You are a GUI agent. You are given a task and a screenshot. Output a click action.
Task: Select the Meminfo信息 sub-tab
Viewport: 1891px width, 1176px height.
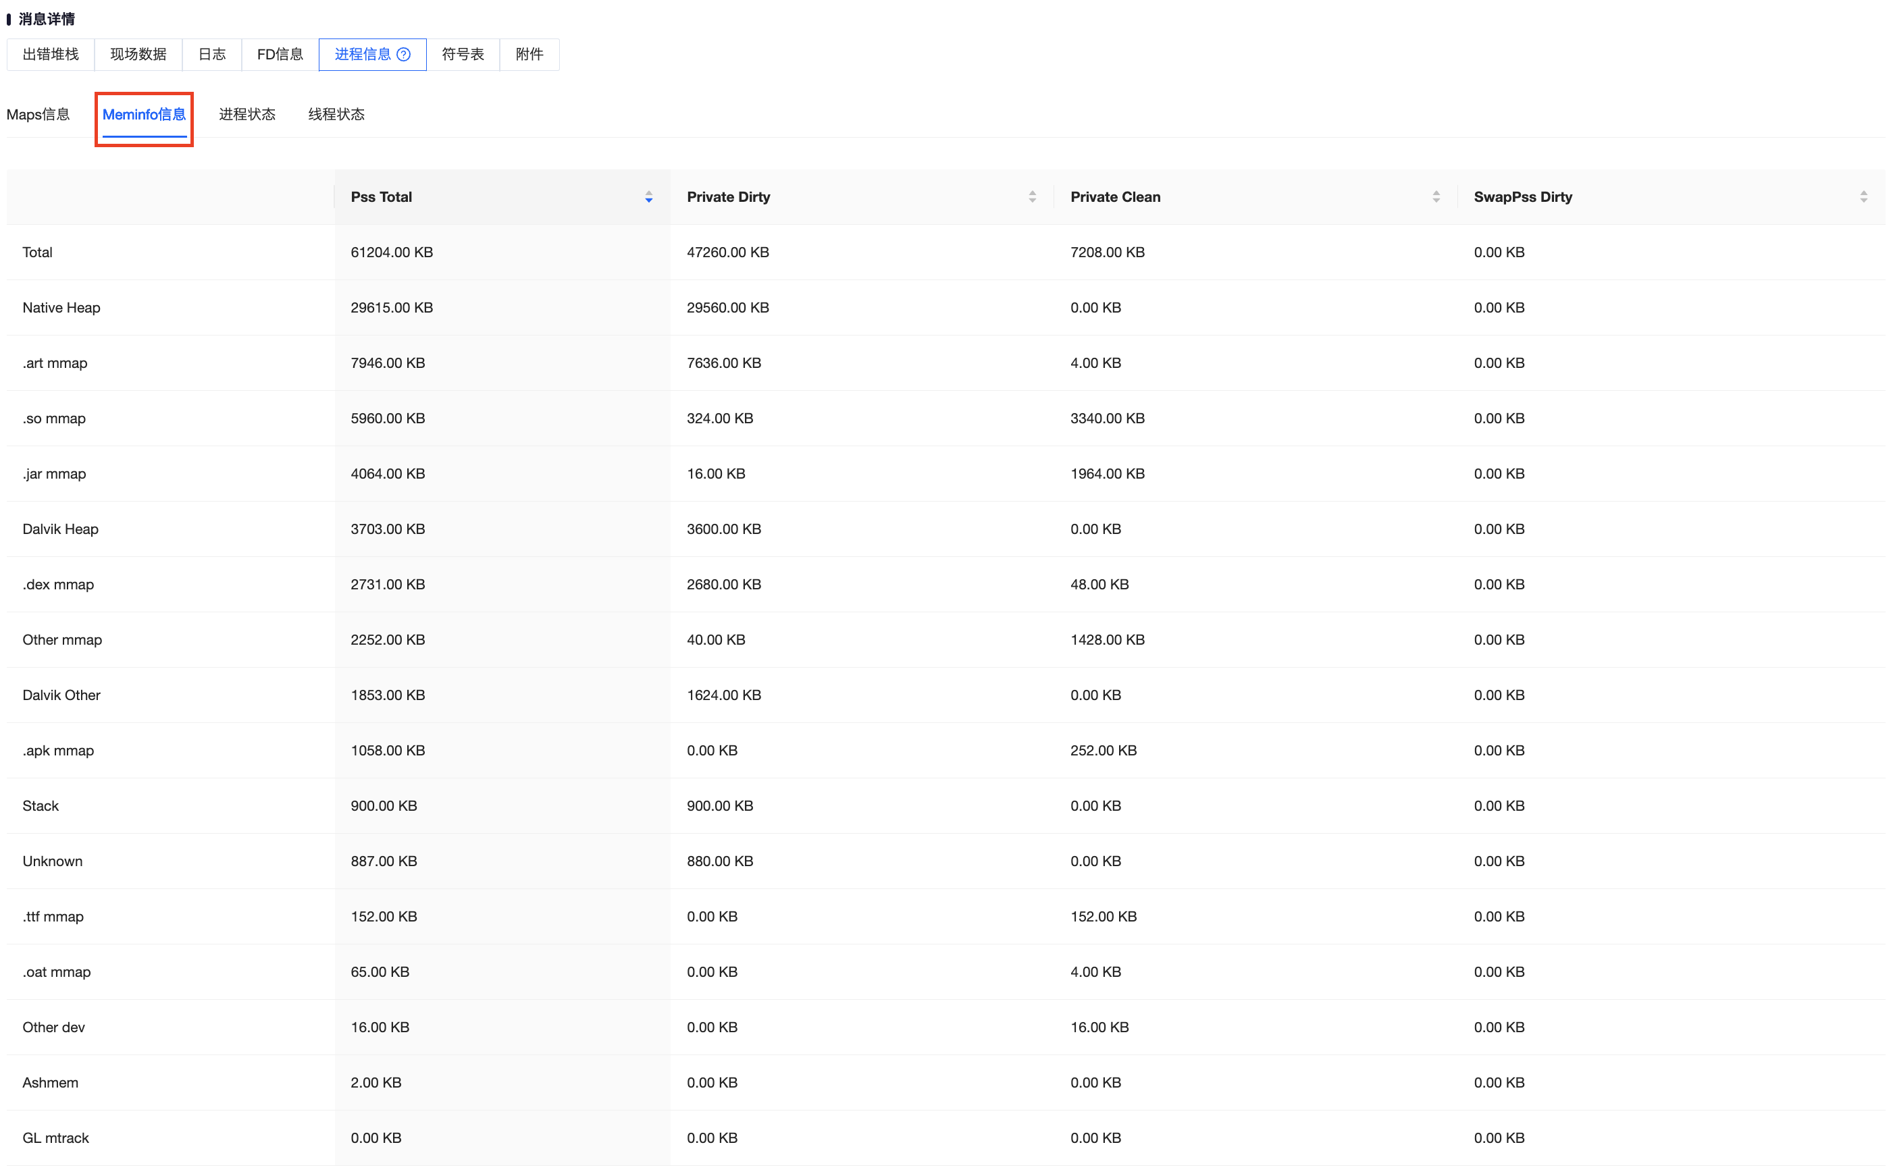[x=144, y=114]
